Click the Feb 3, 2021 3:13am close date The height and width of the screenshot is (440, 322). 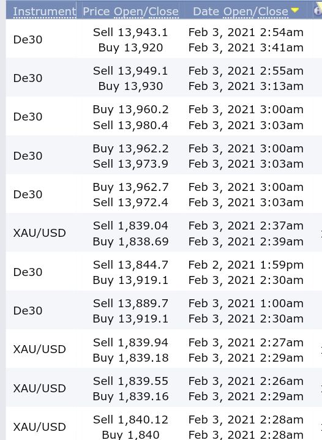246,86
